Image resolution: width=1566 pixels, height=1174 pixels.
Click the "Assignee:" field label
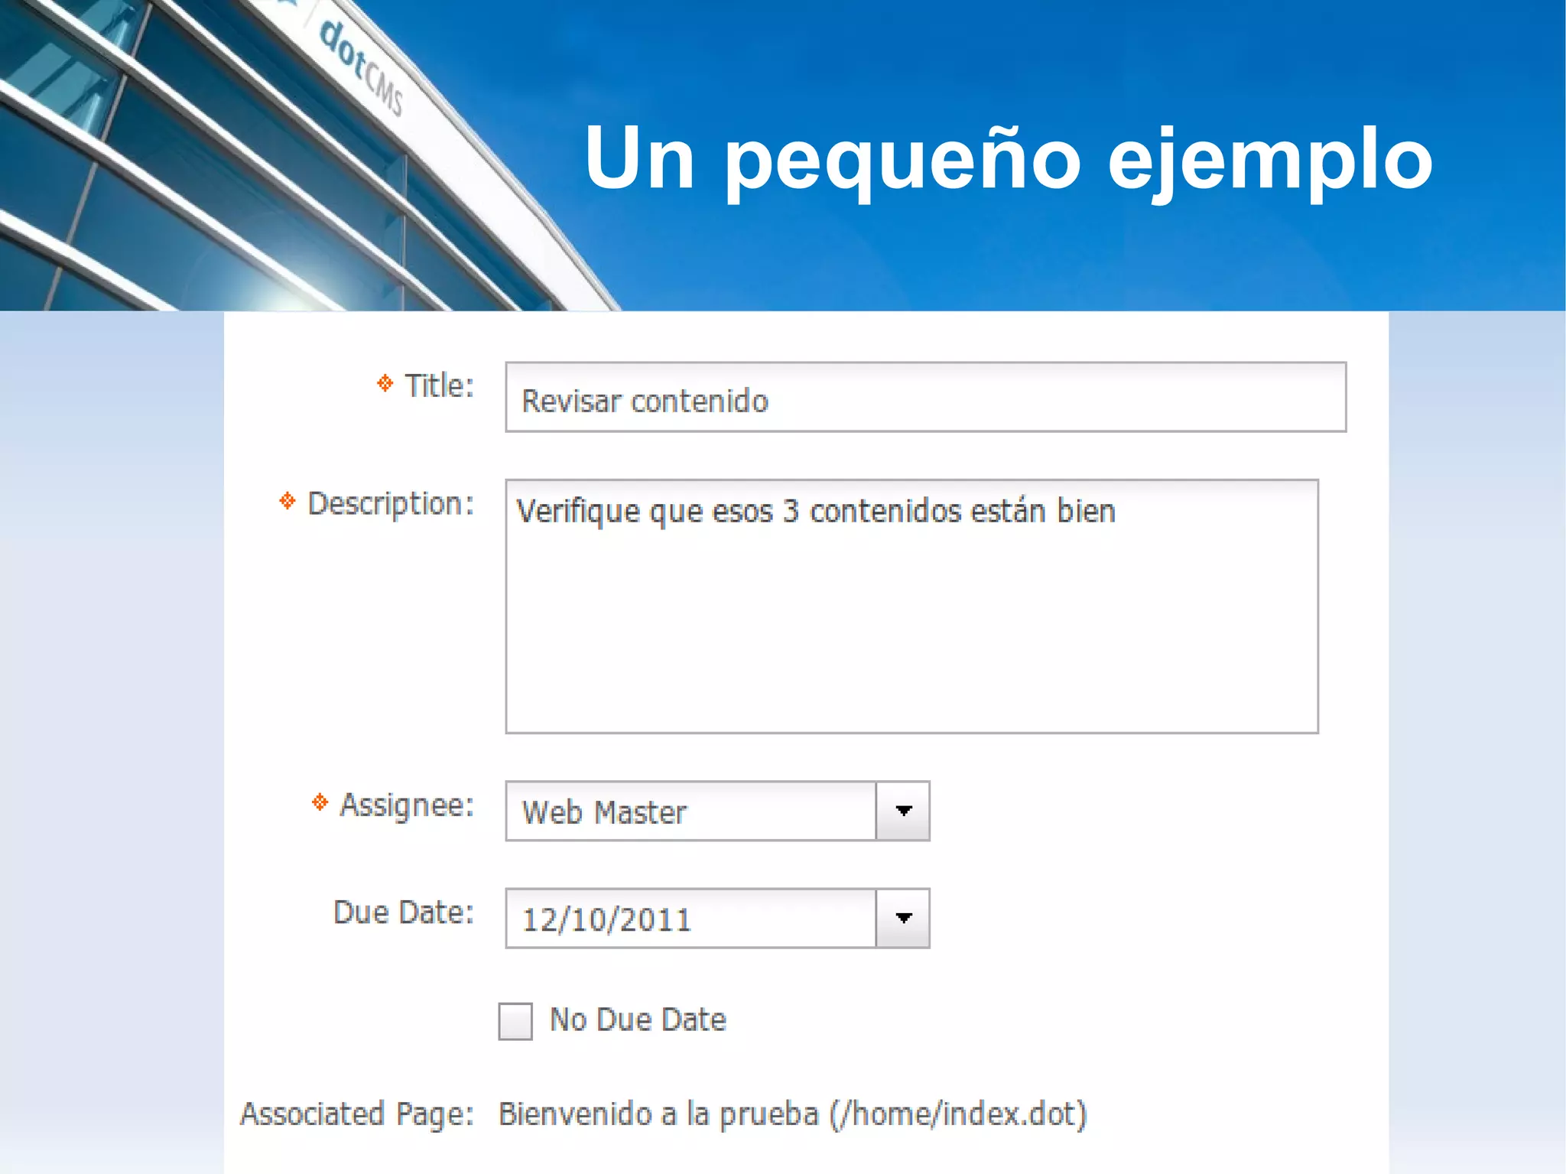click(x=407, y=805)
